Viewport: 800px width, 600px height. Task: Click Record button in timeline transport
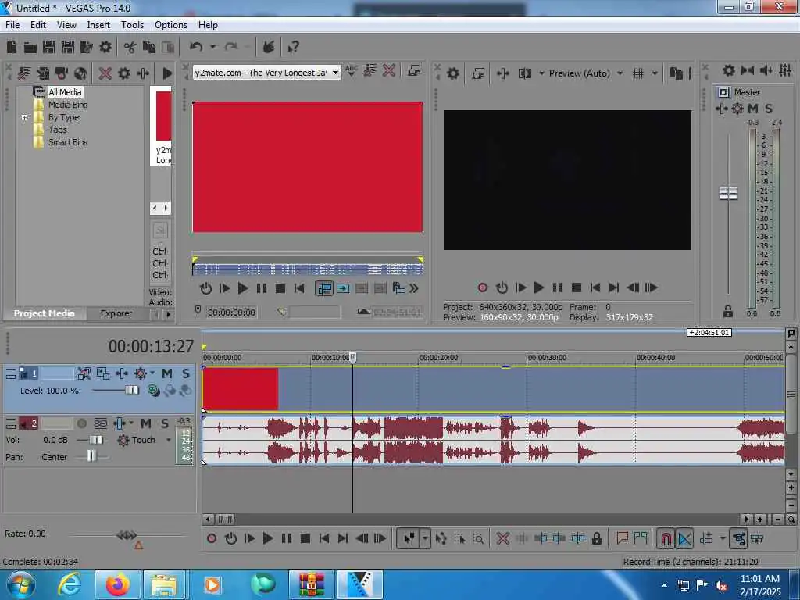(x=211, y=538)
